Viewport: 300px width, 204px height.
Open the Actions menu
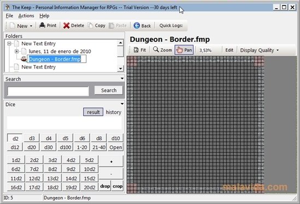(x=26, y=16)
